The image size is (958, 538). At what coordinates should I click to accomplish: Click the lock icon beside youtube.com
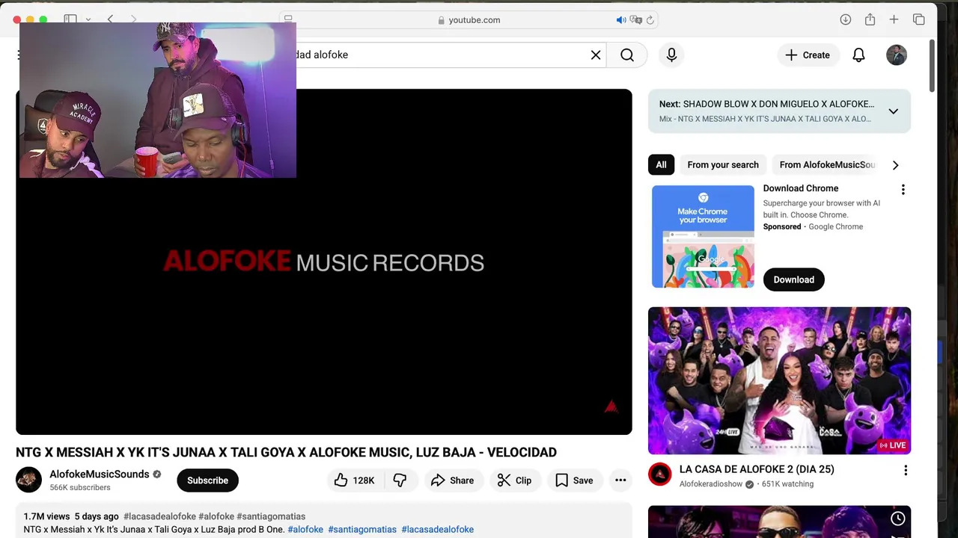pyautogui.click(x=441, y=20)
